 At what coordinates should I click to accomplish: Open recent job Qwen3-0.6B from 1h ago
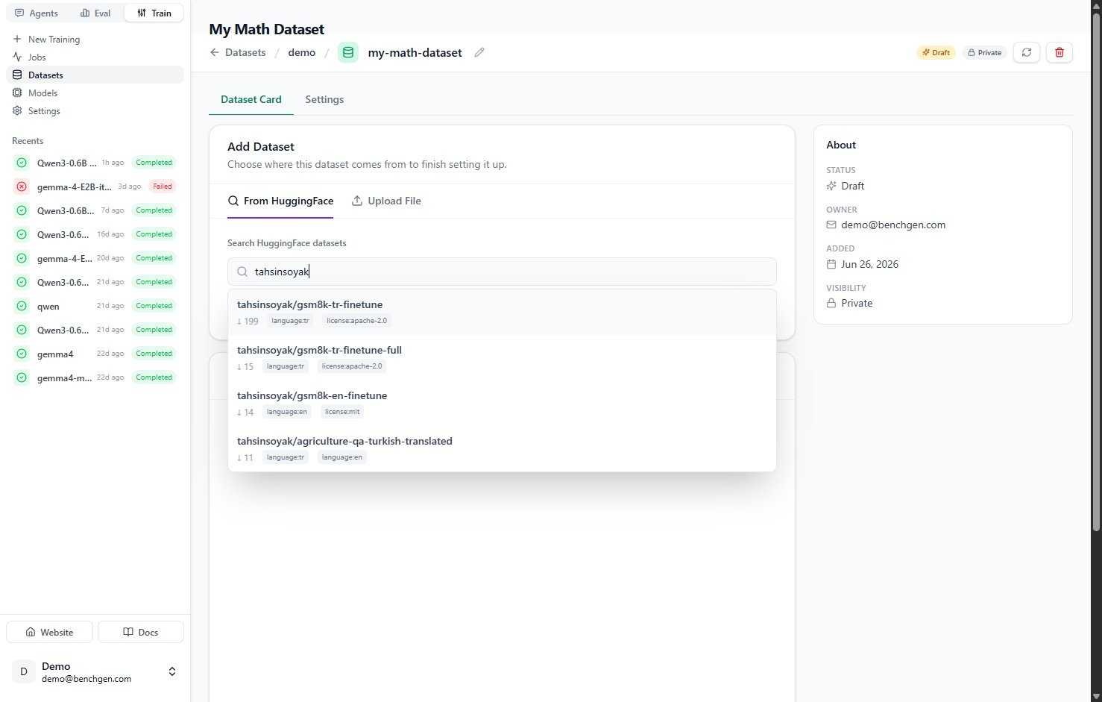click(95, 163)
